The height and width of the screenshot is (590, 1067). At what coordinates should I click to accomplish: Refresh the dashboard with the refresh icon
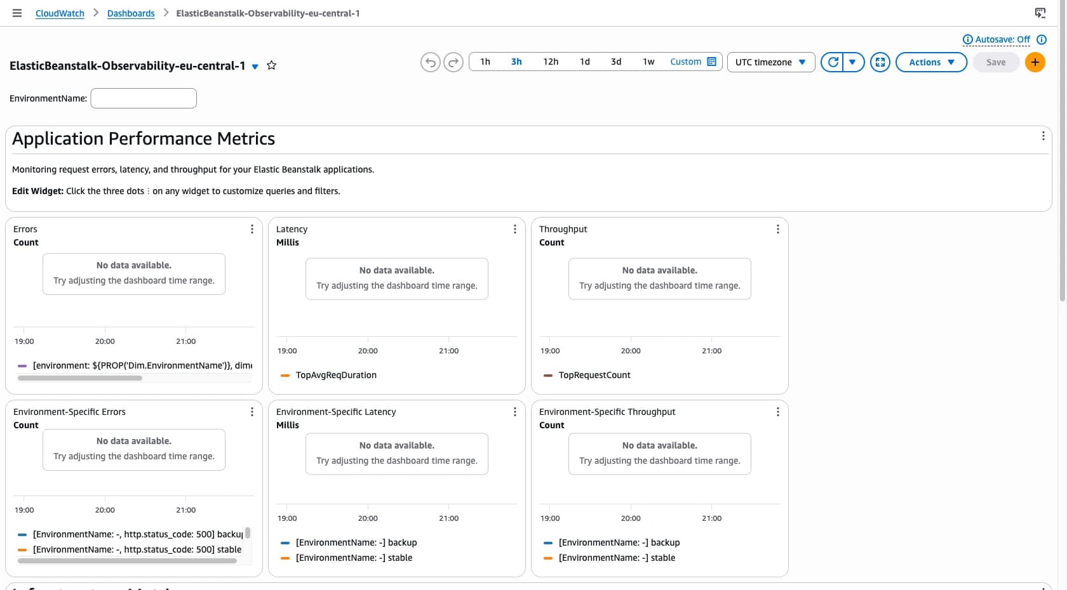click(833, 62)
